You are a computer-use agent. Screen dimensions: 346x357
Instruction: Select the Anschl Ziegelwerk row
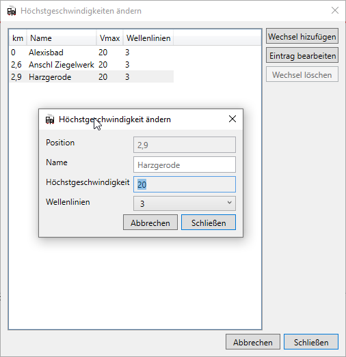click(x=91, y=65)
